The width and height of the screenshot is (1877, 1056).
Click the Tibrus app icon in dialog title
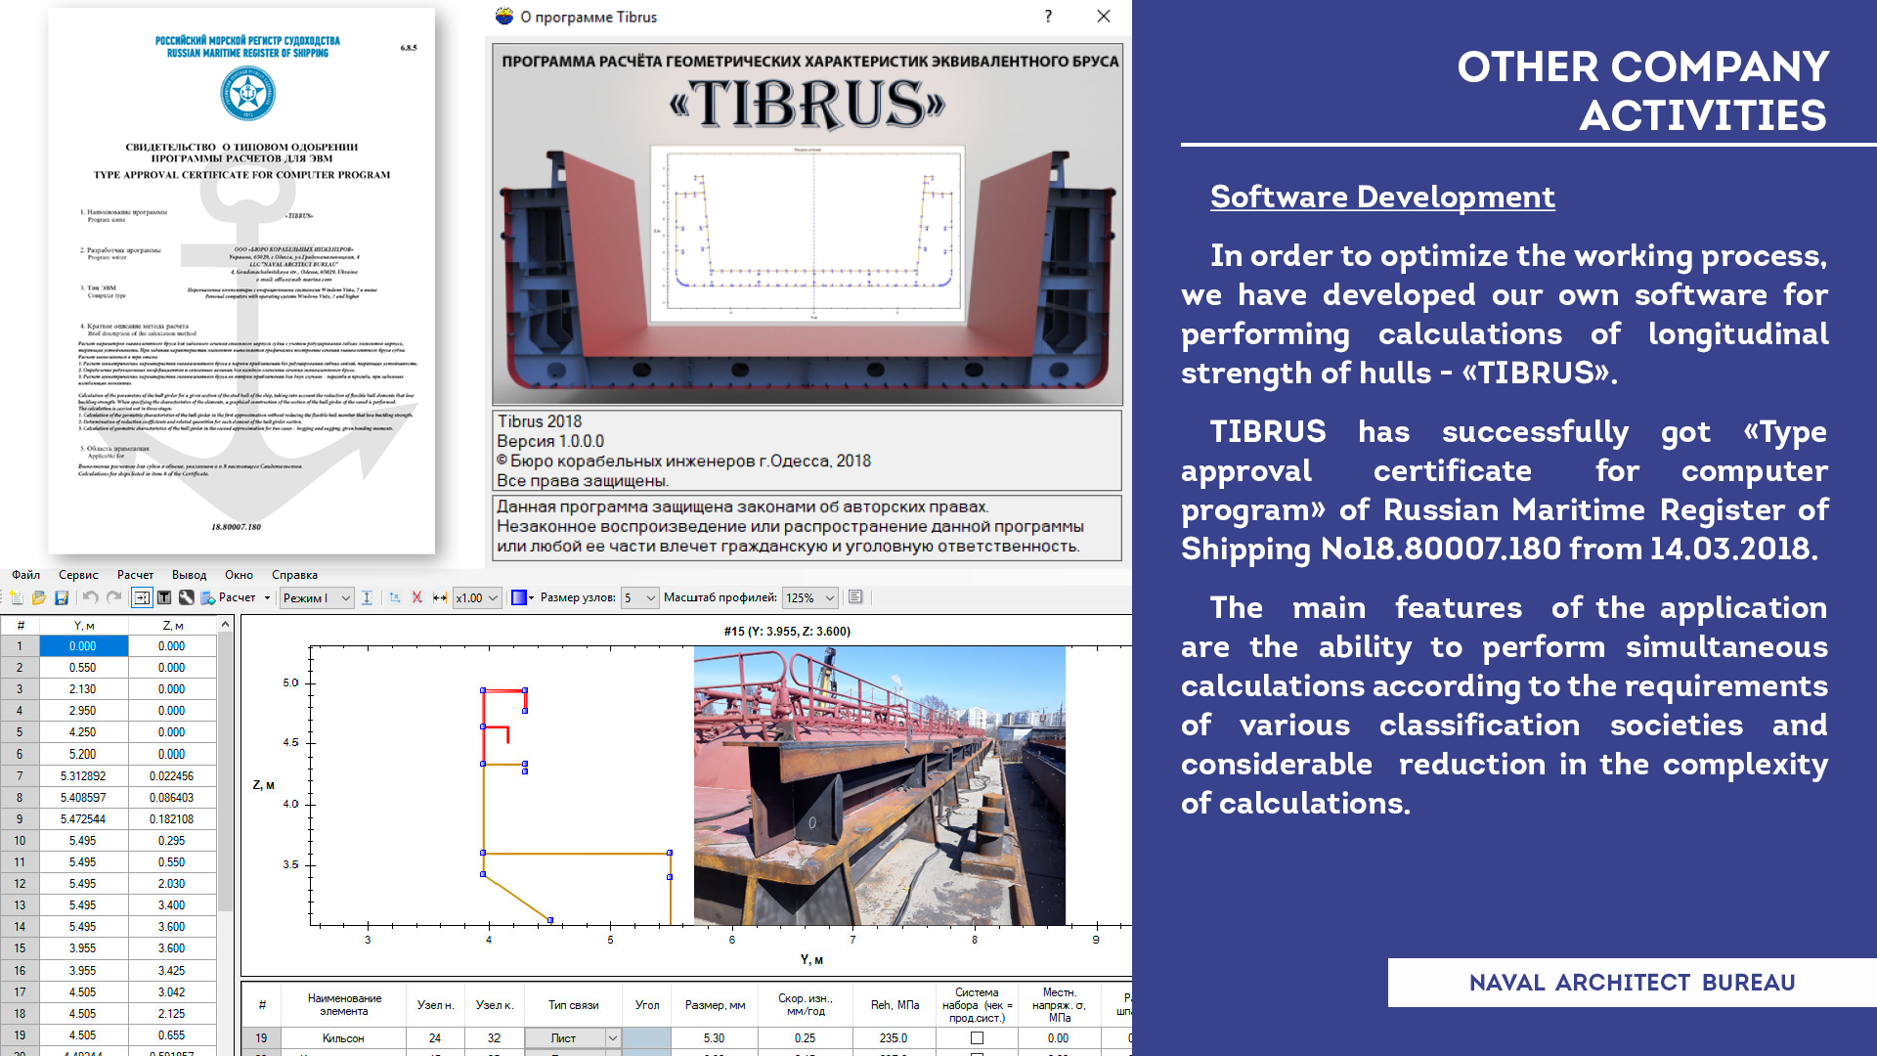tap(504, 17)
